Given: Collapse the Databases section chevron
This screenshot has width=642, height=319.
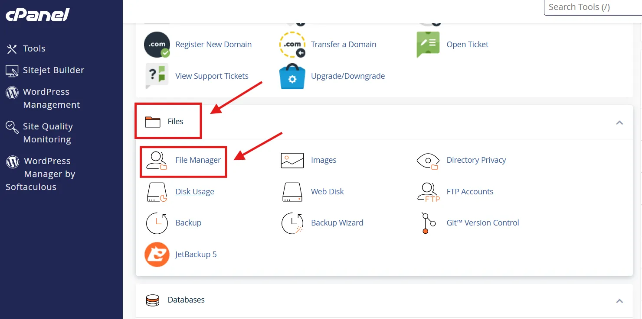Looking at the screenshot, I should click(x=619, y=300).
